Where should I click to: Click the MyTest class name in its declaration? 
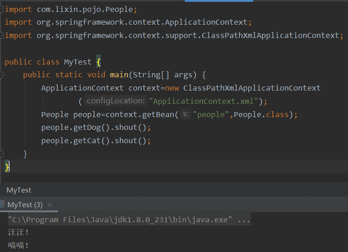point(77,62)
